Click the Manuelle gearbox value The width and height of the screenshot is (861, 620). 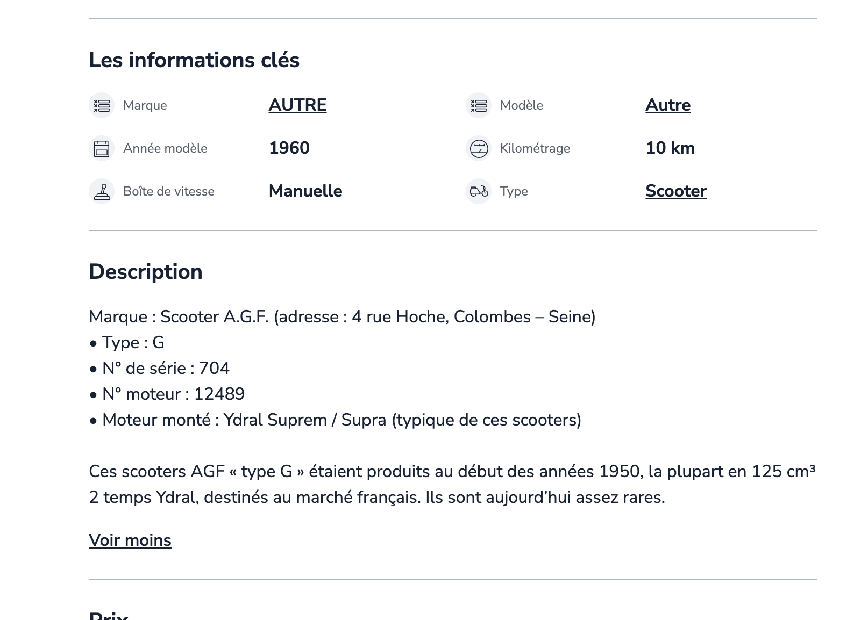pos(305,191)
